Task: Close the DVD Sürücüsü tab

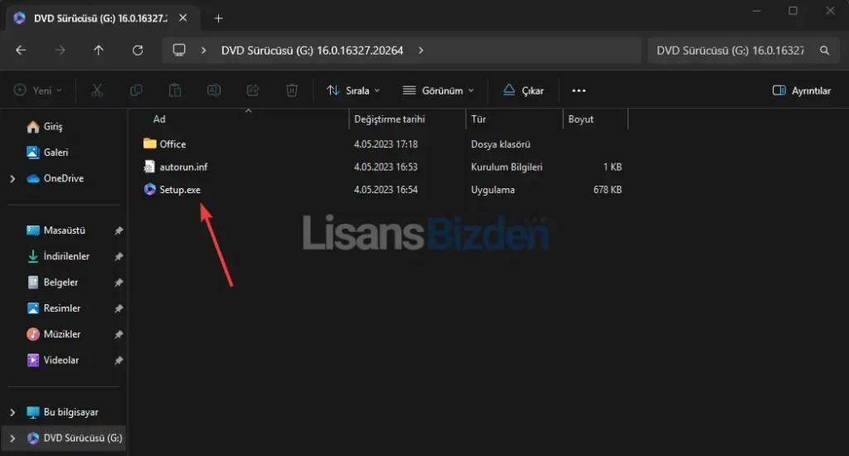Action: (183, 18)
